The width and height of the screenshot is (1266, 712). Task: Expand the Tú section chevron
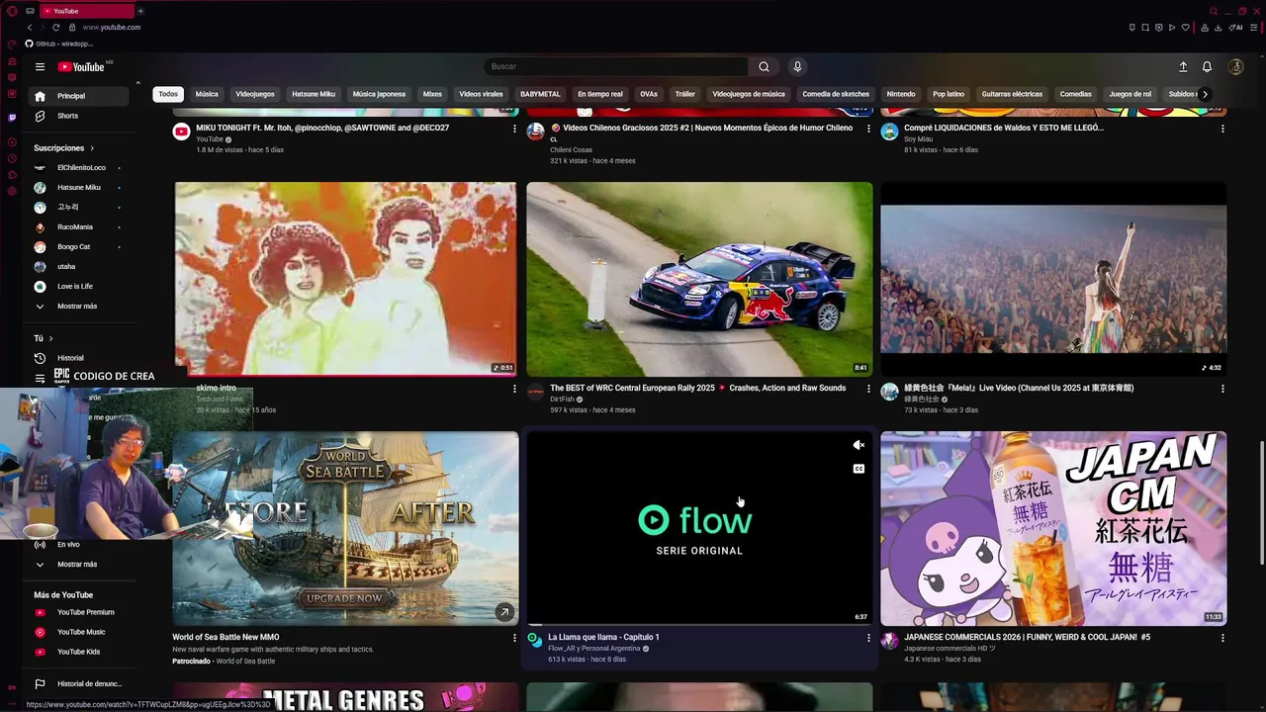click(50, 338)
